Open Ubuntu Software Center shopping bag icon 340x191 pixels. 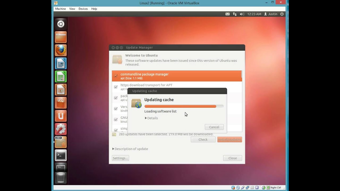pyautogui.click(x=61, y=103)
